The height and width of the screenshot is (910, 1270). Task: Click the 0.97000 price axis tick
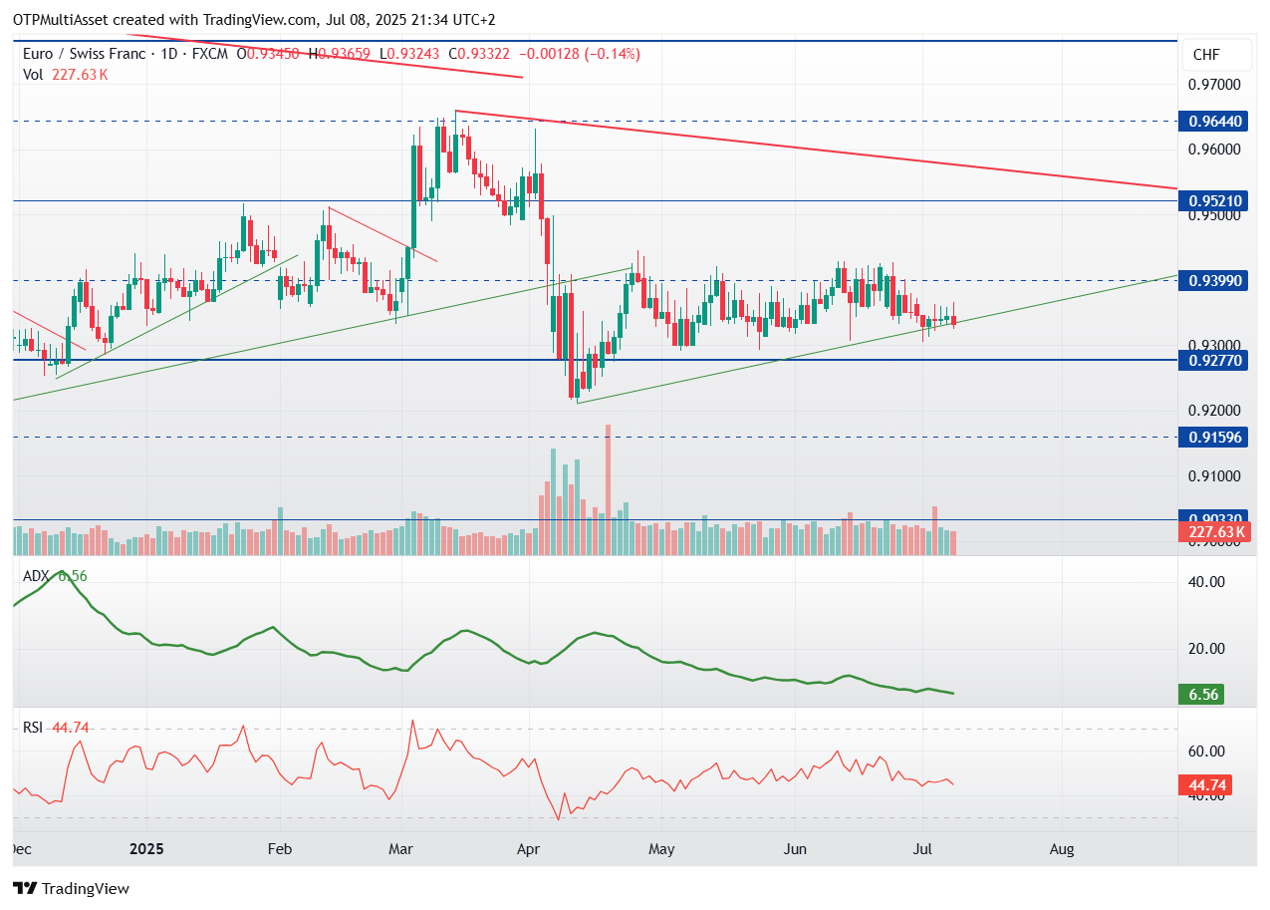(x=1215, y=85)
